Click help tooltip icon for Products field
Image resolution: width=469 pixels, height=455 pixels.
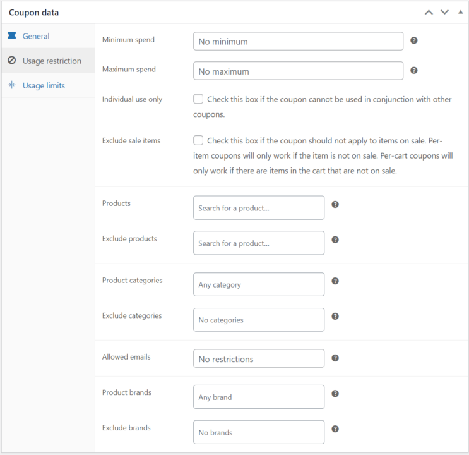coord(335,205)
